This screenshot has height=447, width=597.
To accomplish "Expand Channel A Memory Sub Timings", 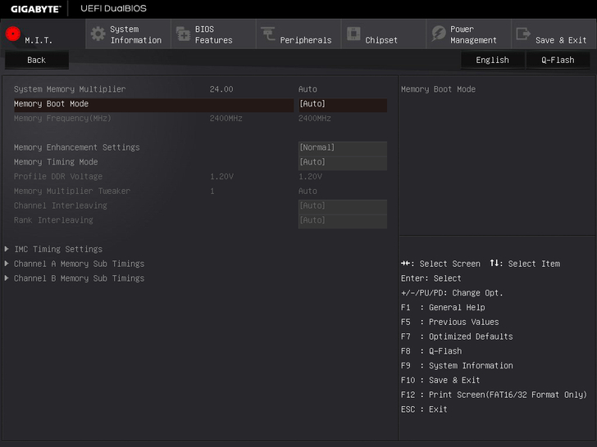I will (x=79, y=264).
